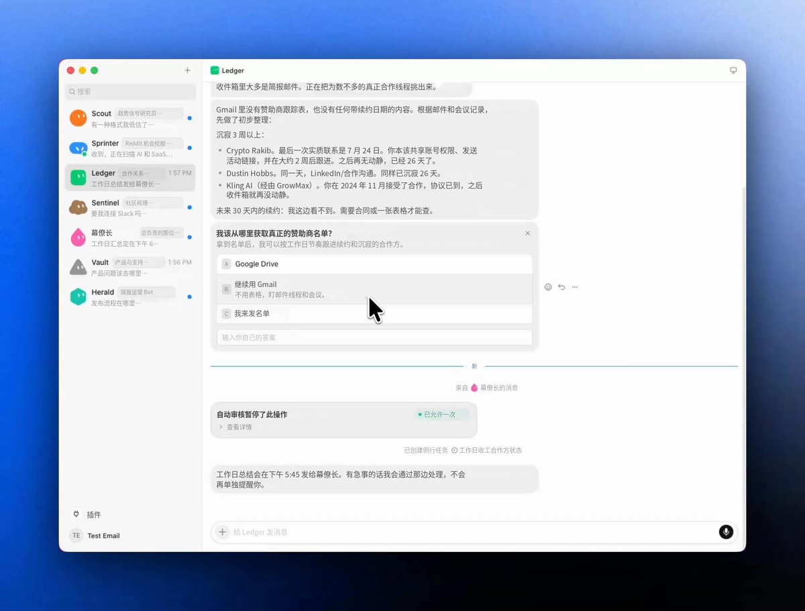The image size is (805, 611).
Task: Open the three-dot more options for message
Action: tap(575, 287)
